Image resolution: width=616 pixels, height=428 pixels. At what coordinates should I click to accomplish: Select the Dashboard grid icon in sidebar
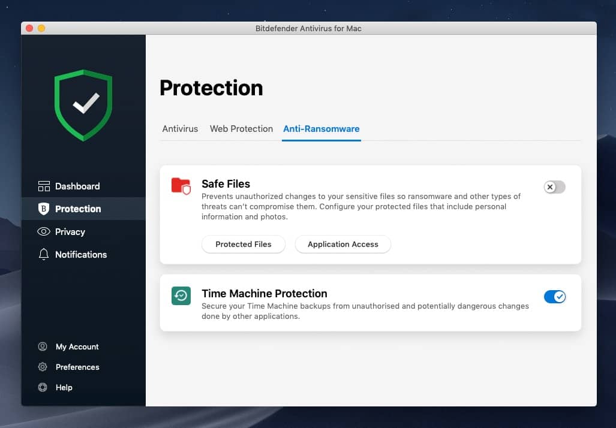pos(44,186)
